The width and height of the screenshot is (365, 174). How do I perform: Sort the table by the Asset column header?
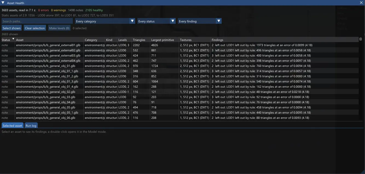[x=49, y=40]
